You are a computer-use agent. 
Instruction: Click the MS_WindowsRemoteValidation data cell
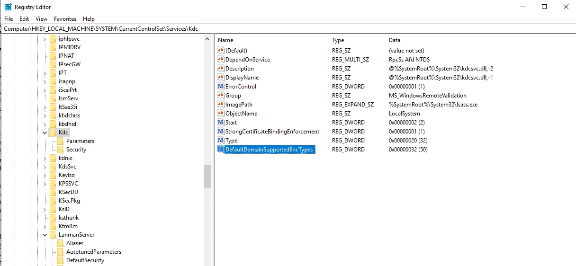(428, 95)
